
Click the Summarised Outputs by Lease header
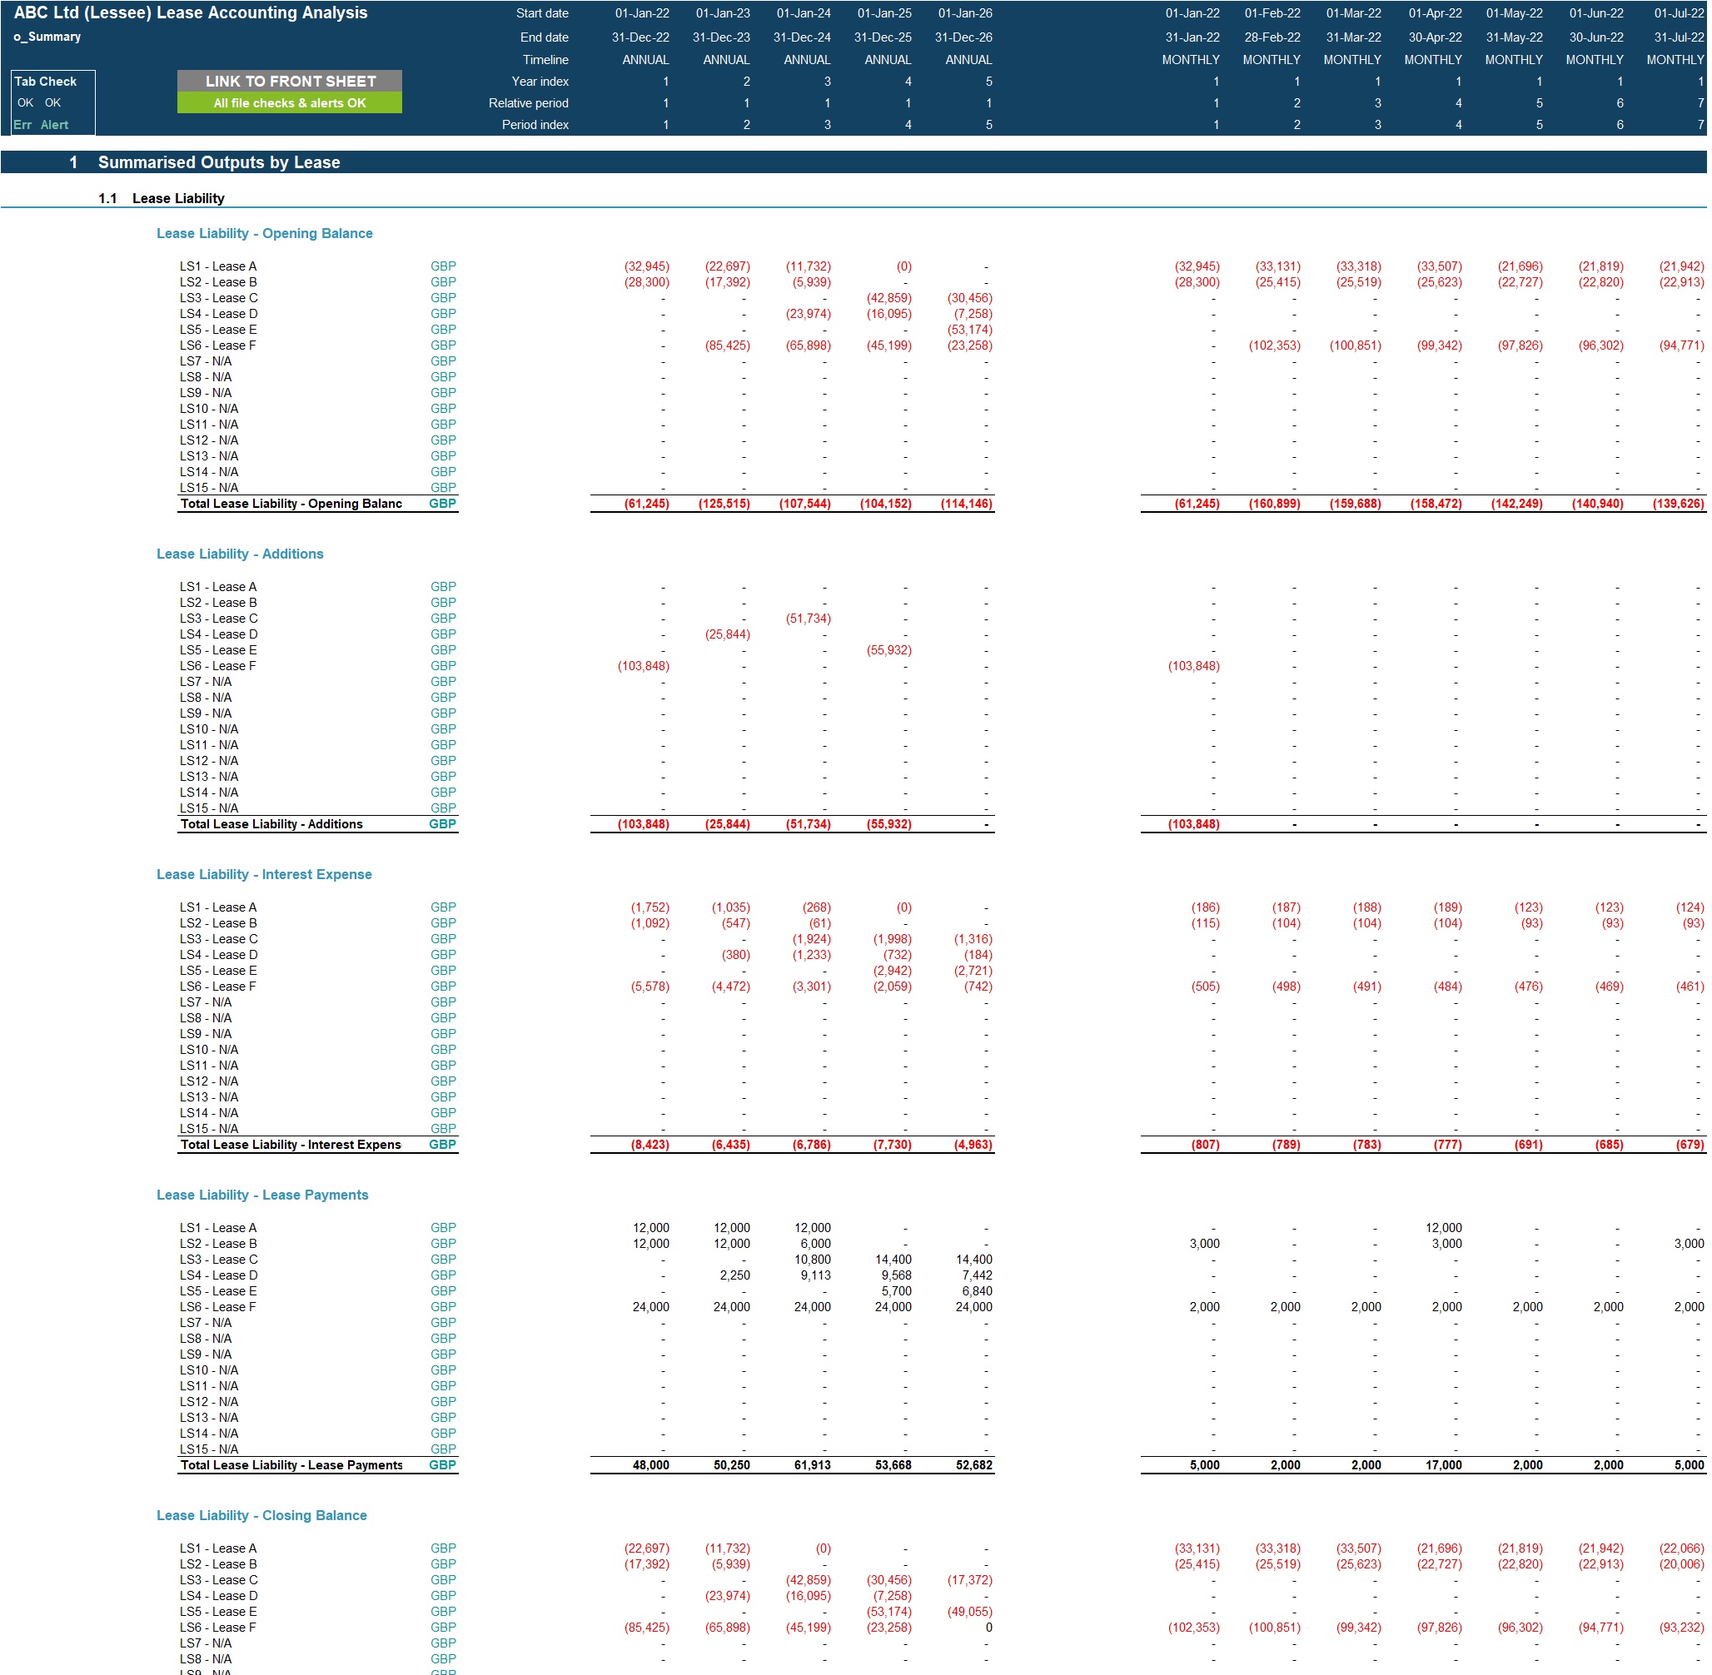click(x=220, y=162)
